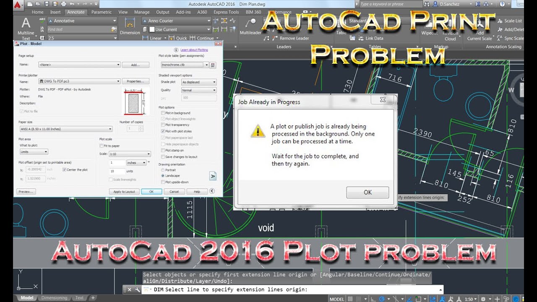Screen dimensions: 537x302
Task: Click OK in Job Already in Progress dialog
Action: click(368, 192)
